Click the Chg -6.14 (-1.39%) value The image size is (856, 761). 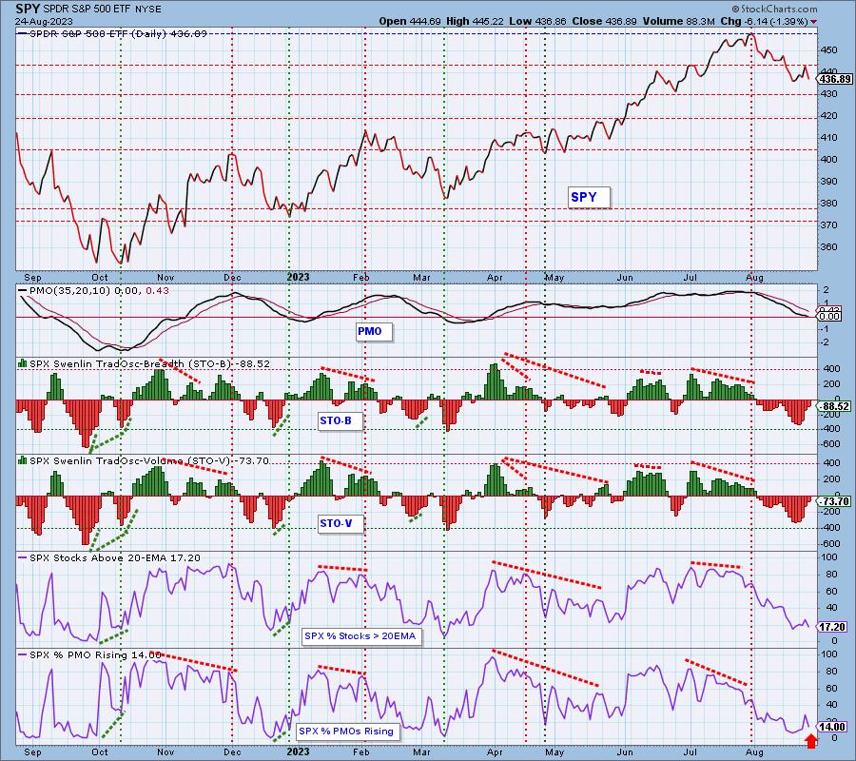point(765,21)
